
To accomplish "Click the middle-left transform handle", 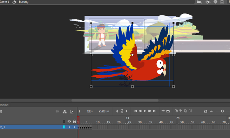I will (x=91, y=55).
